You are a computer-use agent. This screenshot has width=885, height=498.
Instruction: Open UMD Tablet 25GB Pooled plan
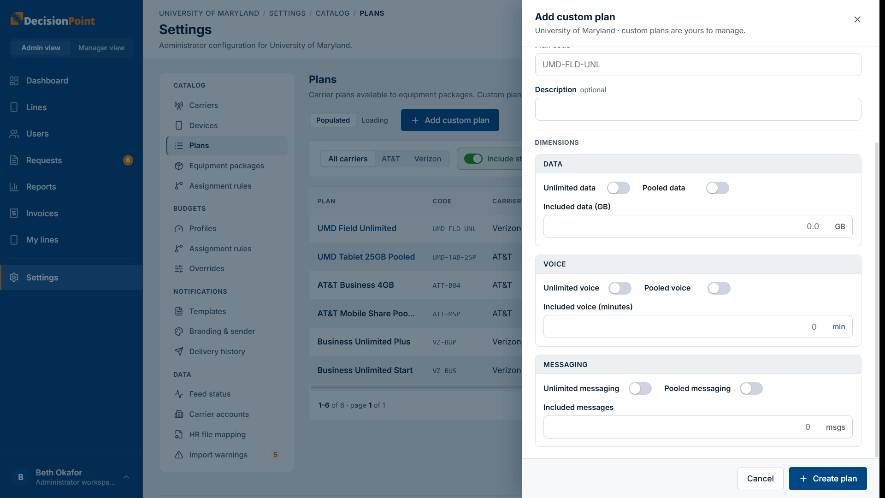tap(366, 257)
